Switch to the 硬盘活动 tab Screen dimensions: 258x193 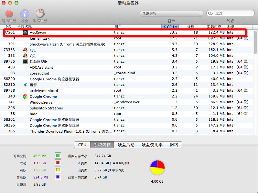click(126, 145)
